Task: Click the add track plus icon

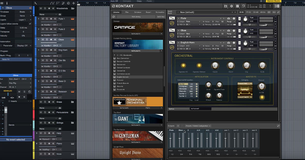Action: [74, 3]
